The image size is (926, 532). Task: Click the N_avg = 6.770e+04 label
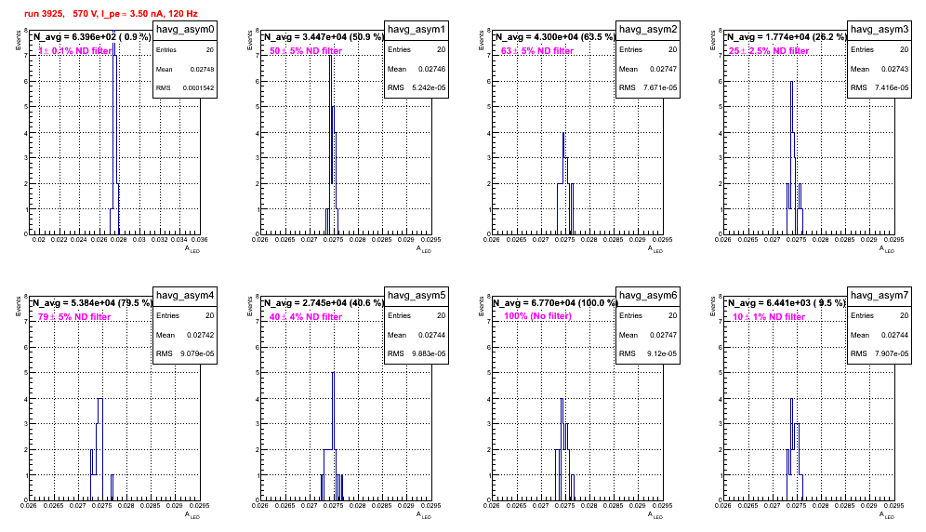coord(554,303)
